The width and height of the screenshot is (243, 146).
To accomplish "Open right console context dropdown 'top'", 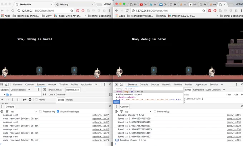I will pyautogui.click(x=138, y=111).
